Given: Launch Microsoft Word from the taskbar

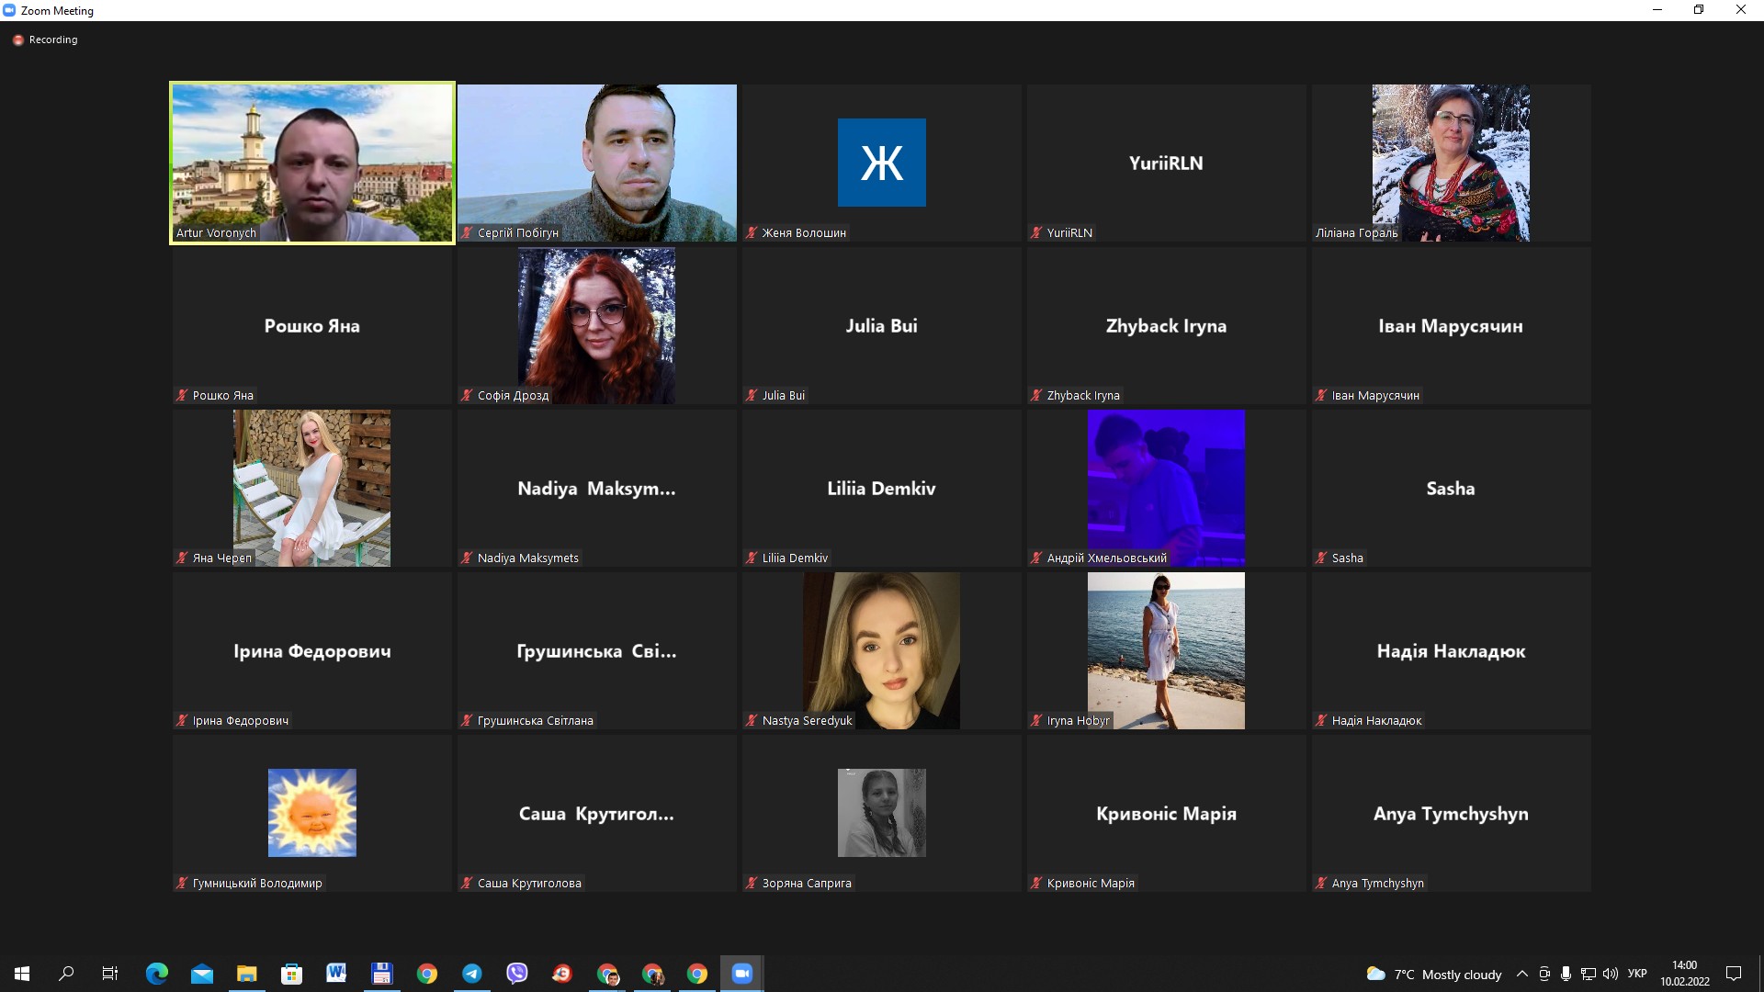Looking at the screenshot, I should click(x=336, y=974).
